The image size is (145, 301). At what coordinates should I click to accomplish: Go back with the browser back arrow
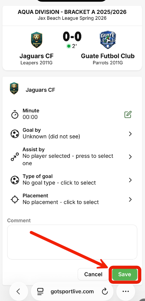click(x=18, y=291)
